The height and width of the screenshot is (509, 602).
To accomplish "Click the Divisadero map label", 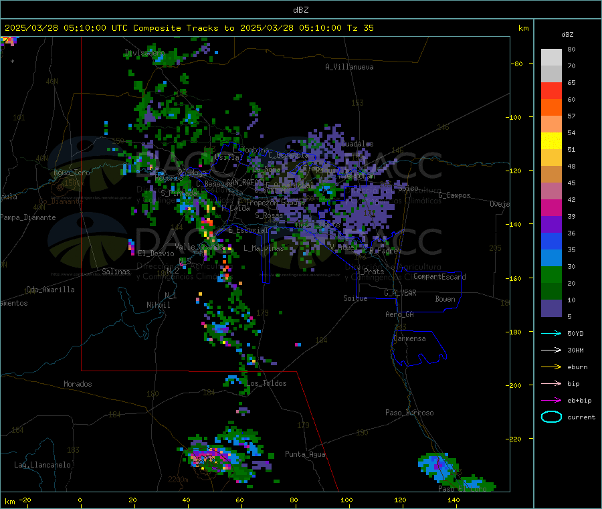I will 144,53.
